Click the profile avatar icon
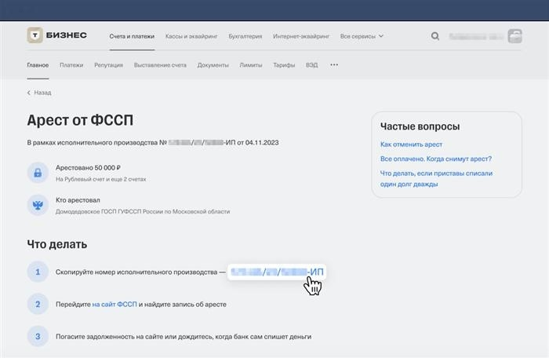 515,36
